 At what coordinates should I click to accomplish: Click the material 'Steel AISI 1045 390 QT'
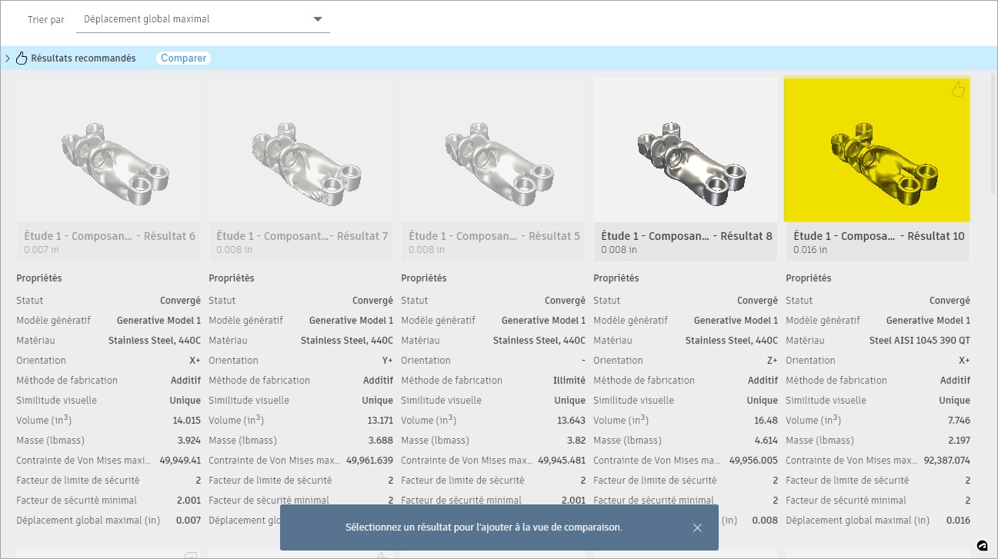point(920,340)
